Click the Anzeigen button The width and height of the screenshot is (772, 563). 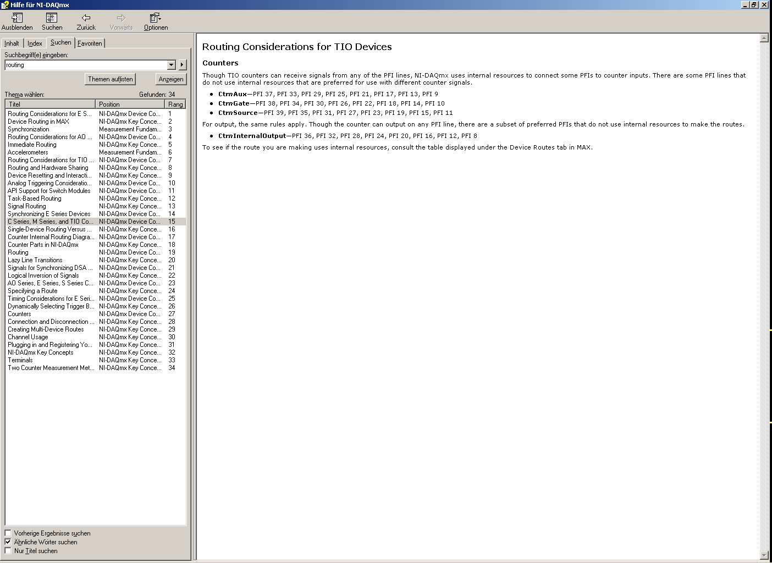coord(171,79)
